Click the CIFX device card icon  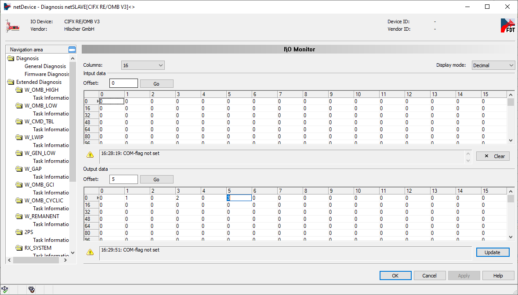point(12,25)
